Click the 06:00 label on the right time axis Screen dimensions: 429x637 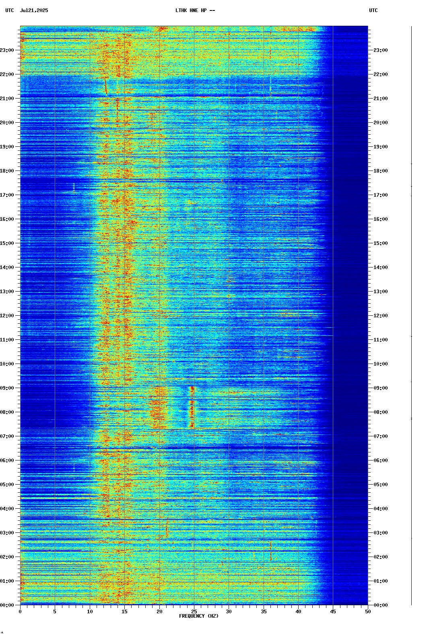tap(381, 460)
